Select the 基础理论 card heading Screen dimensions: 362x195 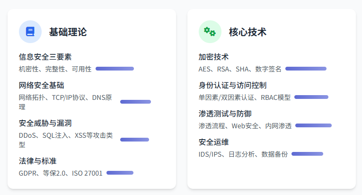pos(68,32)
